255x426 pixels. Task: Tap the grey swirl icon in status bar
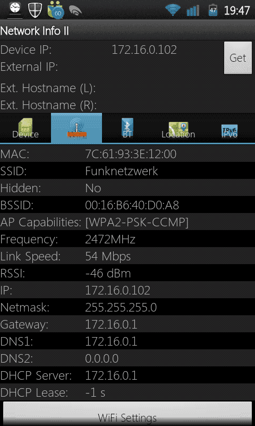click(75, 11)
